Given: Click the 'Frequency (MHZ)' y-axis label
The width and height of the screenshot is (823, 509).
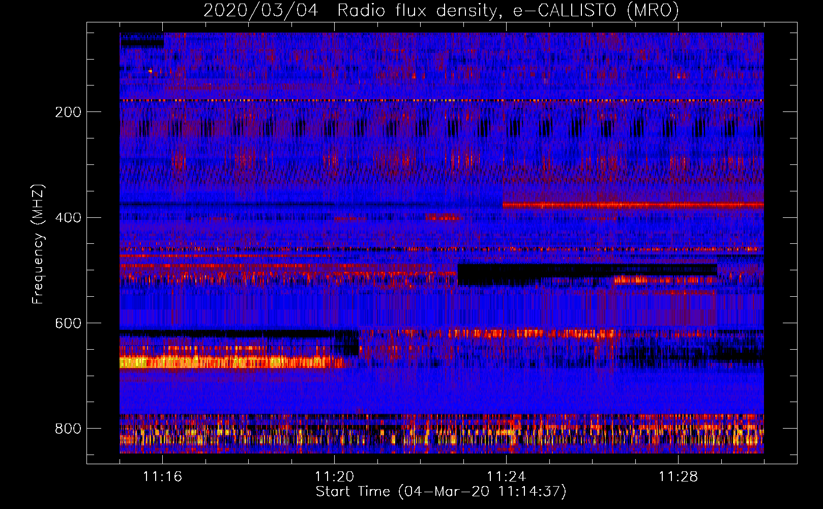Looking at the screenshot, I should [x=38, y=244].
